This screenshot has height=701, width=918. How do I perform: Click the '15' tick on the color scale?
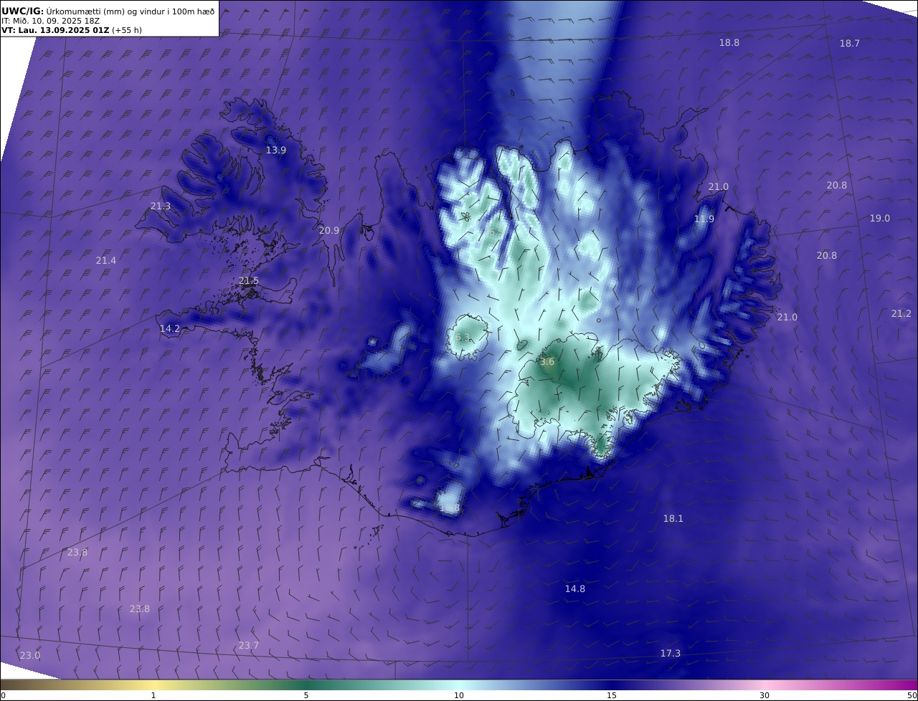[x=612, y=695]
